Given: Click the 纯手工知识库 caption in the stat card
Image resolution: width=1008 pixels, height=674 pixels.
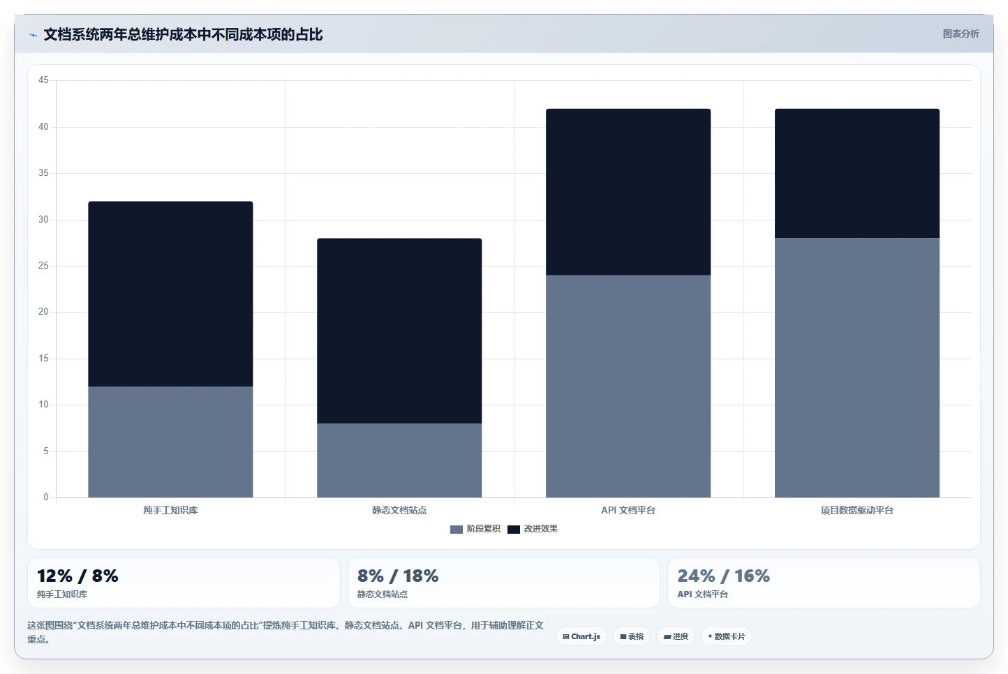Looking at the screenshot, I should (x=62, y=594).
